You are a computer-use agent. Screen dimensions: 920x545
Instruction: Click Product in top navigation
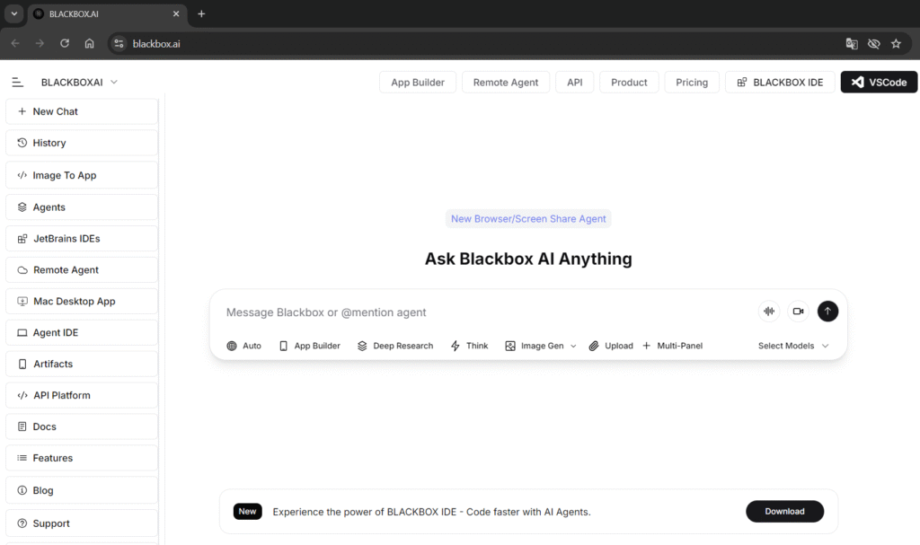pos(629,83)
